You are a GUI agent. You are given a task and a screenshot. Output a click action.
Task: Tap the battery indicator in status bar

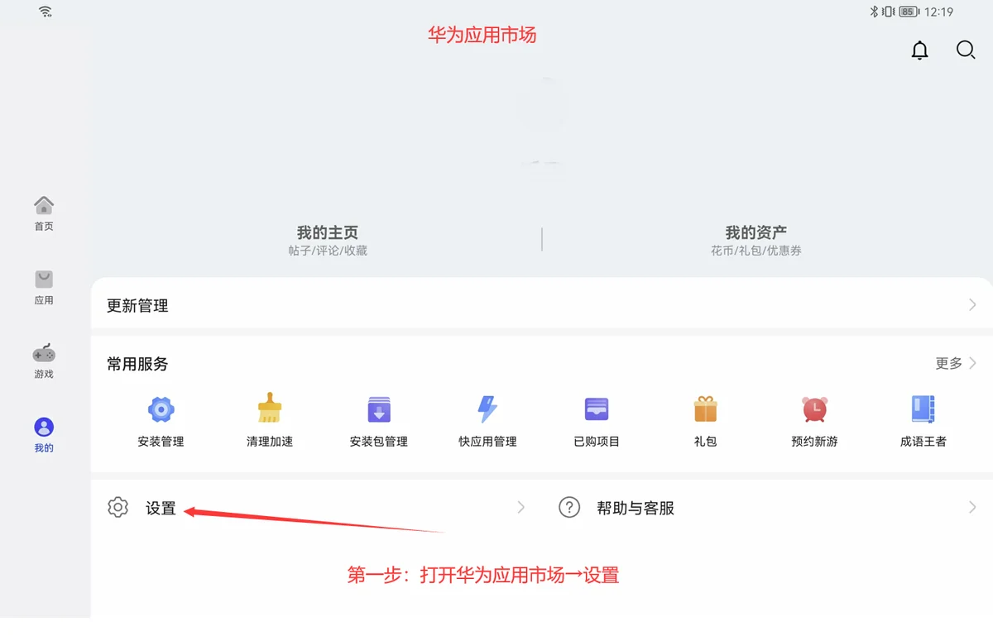tap(909, 12)
